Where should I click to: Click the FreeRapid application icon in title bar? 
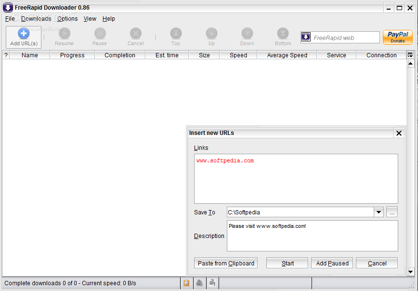pyautogui.click(x=8, y=8)
